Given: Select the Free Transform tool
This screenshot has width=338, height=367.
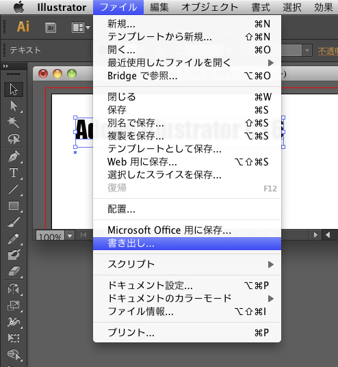Looking at the screenshot, I should coord(14,338).
